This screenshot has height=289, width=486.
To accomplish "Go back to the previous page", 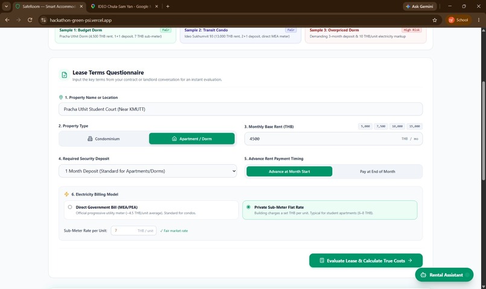I will click(x=7, y=20).
